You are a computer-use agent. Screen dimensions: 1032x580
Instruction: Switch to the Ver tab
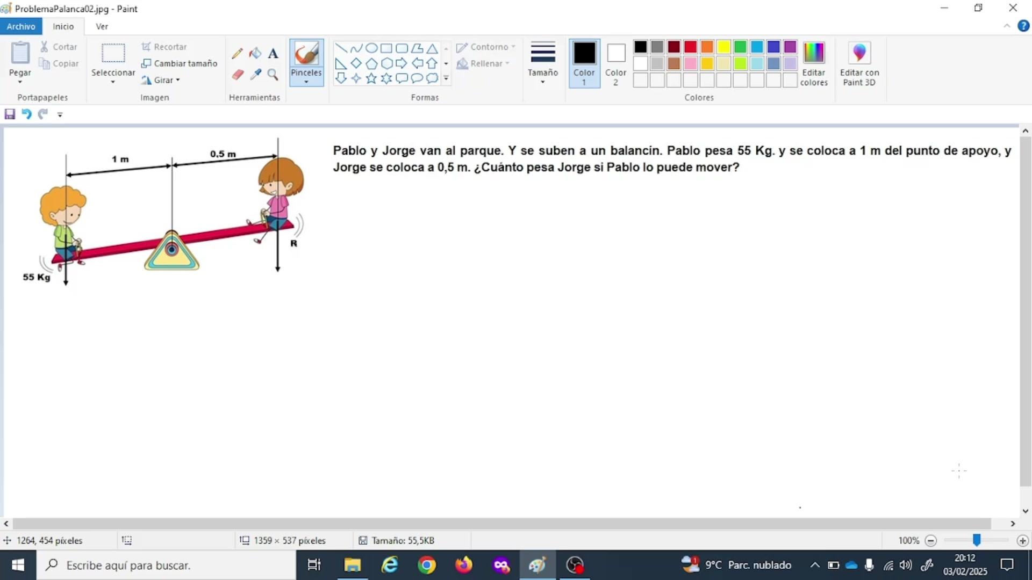(x=102, y=26)
